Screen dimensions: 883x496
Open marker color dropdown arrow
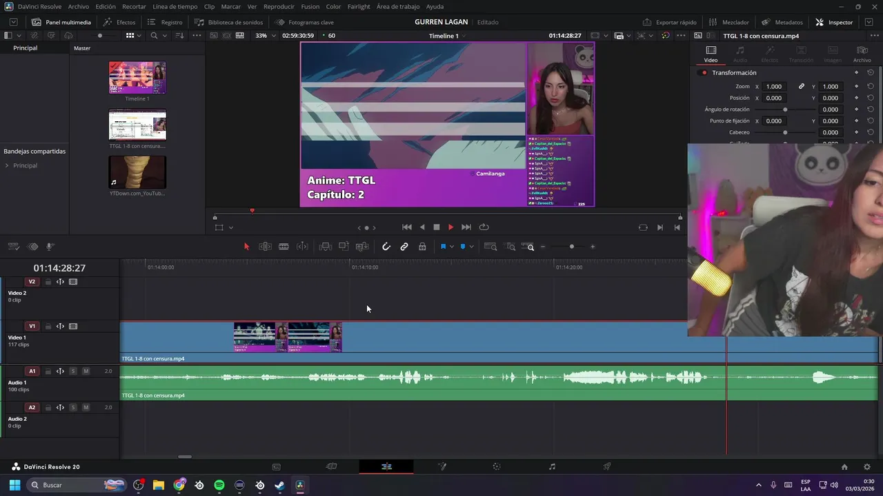(471, 247)
